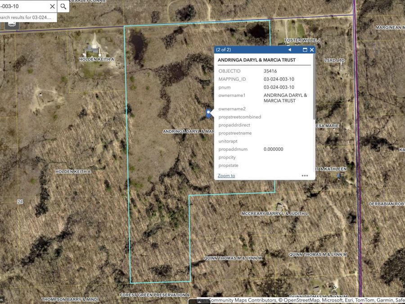The height and width of the screenshot is (304, 405).
Task: Click THOMPSON BARRY & MINDI parcel label
Action: point(70,299)
